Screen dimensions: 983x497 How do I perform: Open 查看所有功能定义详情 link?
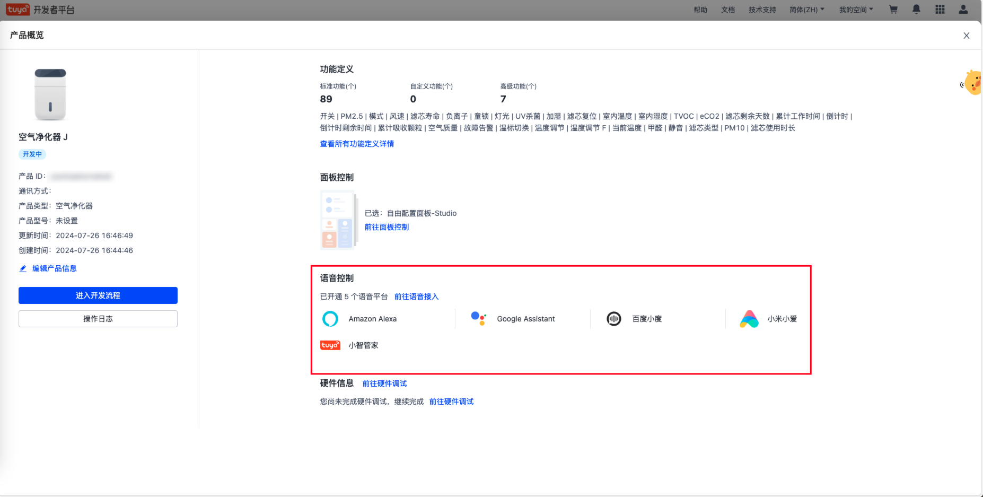pyautogui.click(x=357, y=144)
